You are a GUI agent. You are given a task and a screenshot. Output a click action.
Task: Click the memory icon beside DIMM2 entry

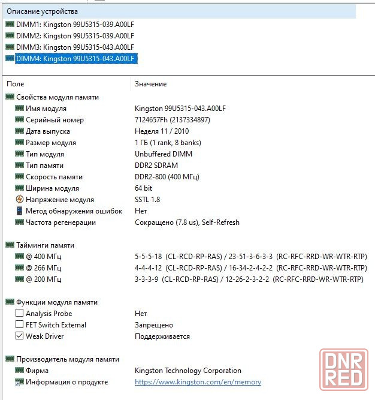[10, 35]
